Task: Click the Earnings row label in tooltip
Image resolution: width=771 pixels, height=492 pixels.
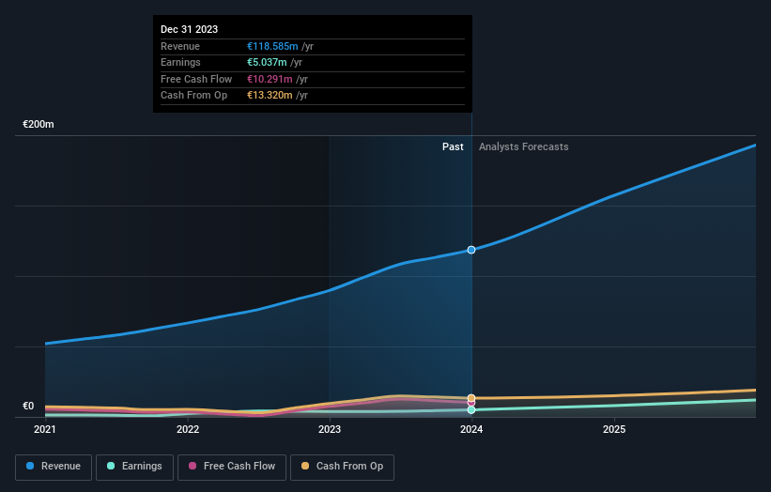Action: point(180,62)
